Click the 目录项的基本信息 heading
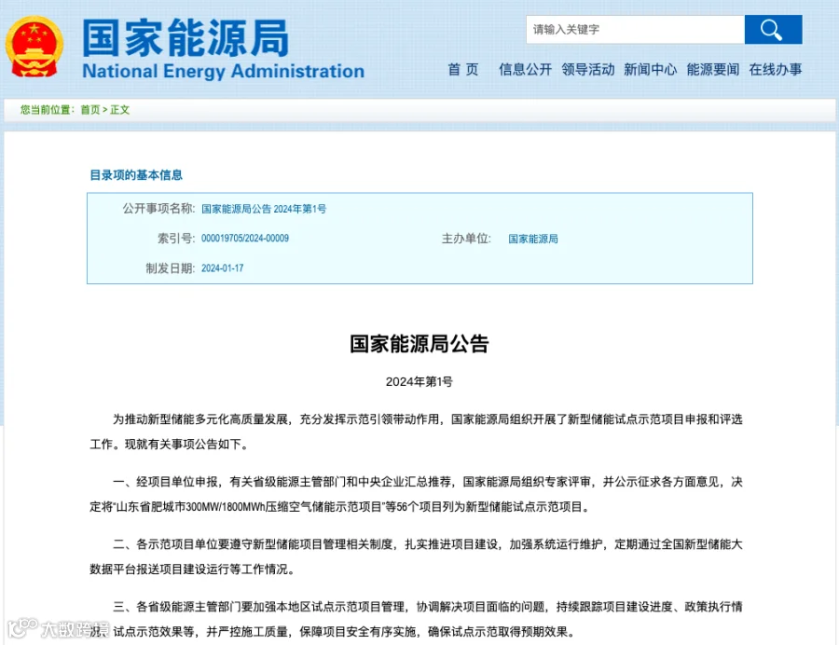 [136, 175]
